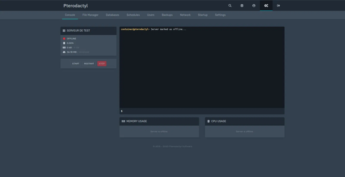Switch to the Startup tab
The height and width of the screenshot is (177, 345).
pyautogui.click(x=203, y=15)
